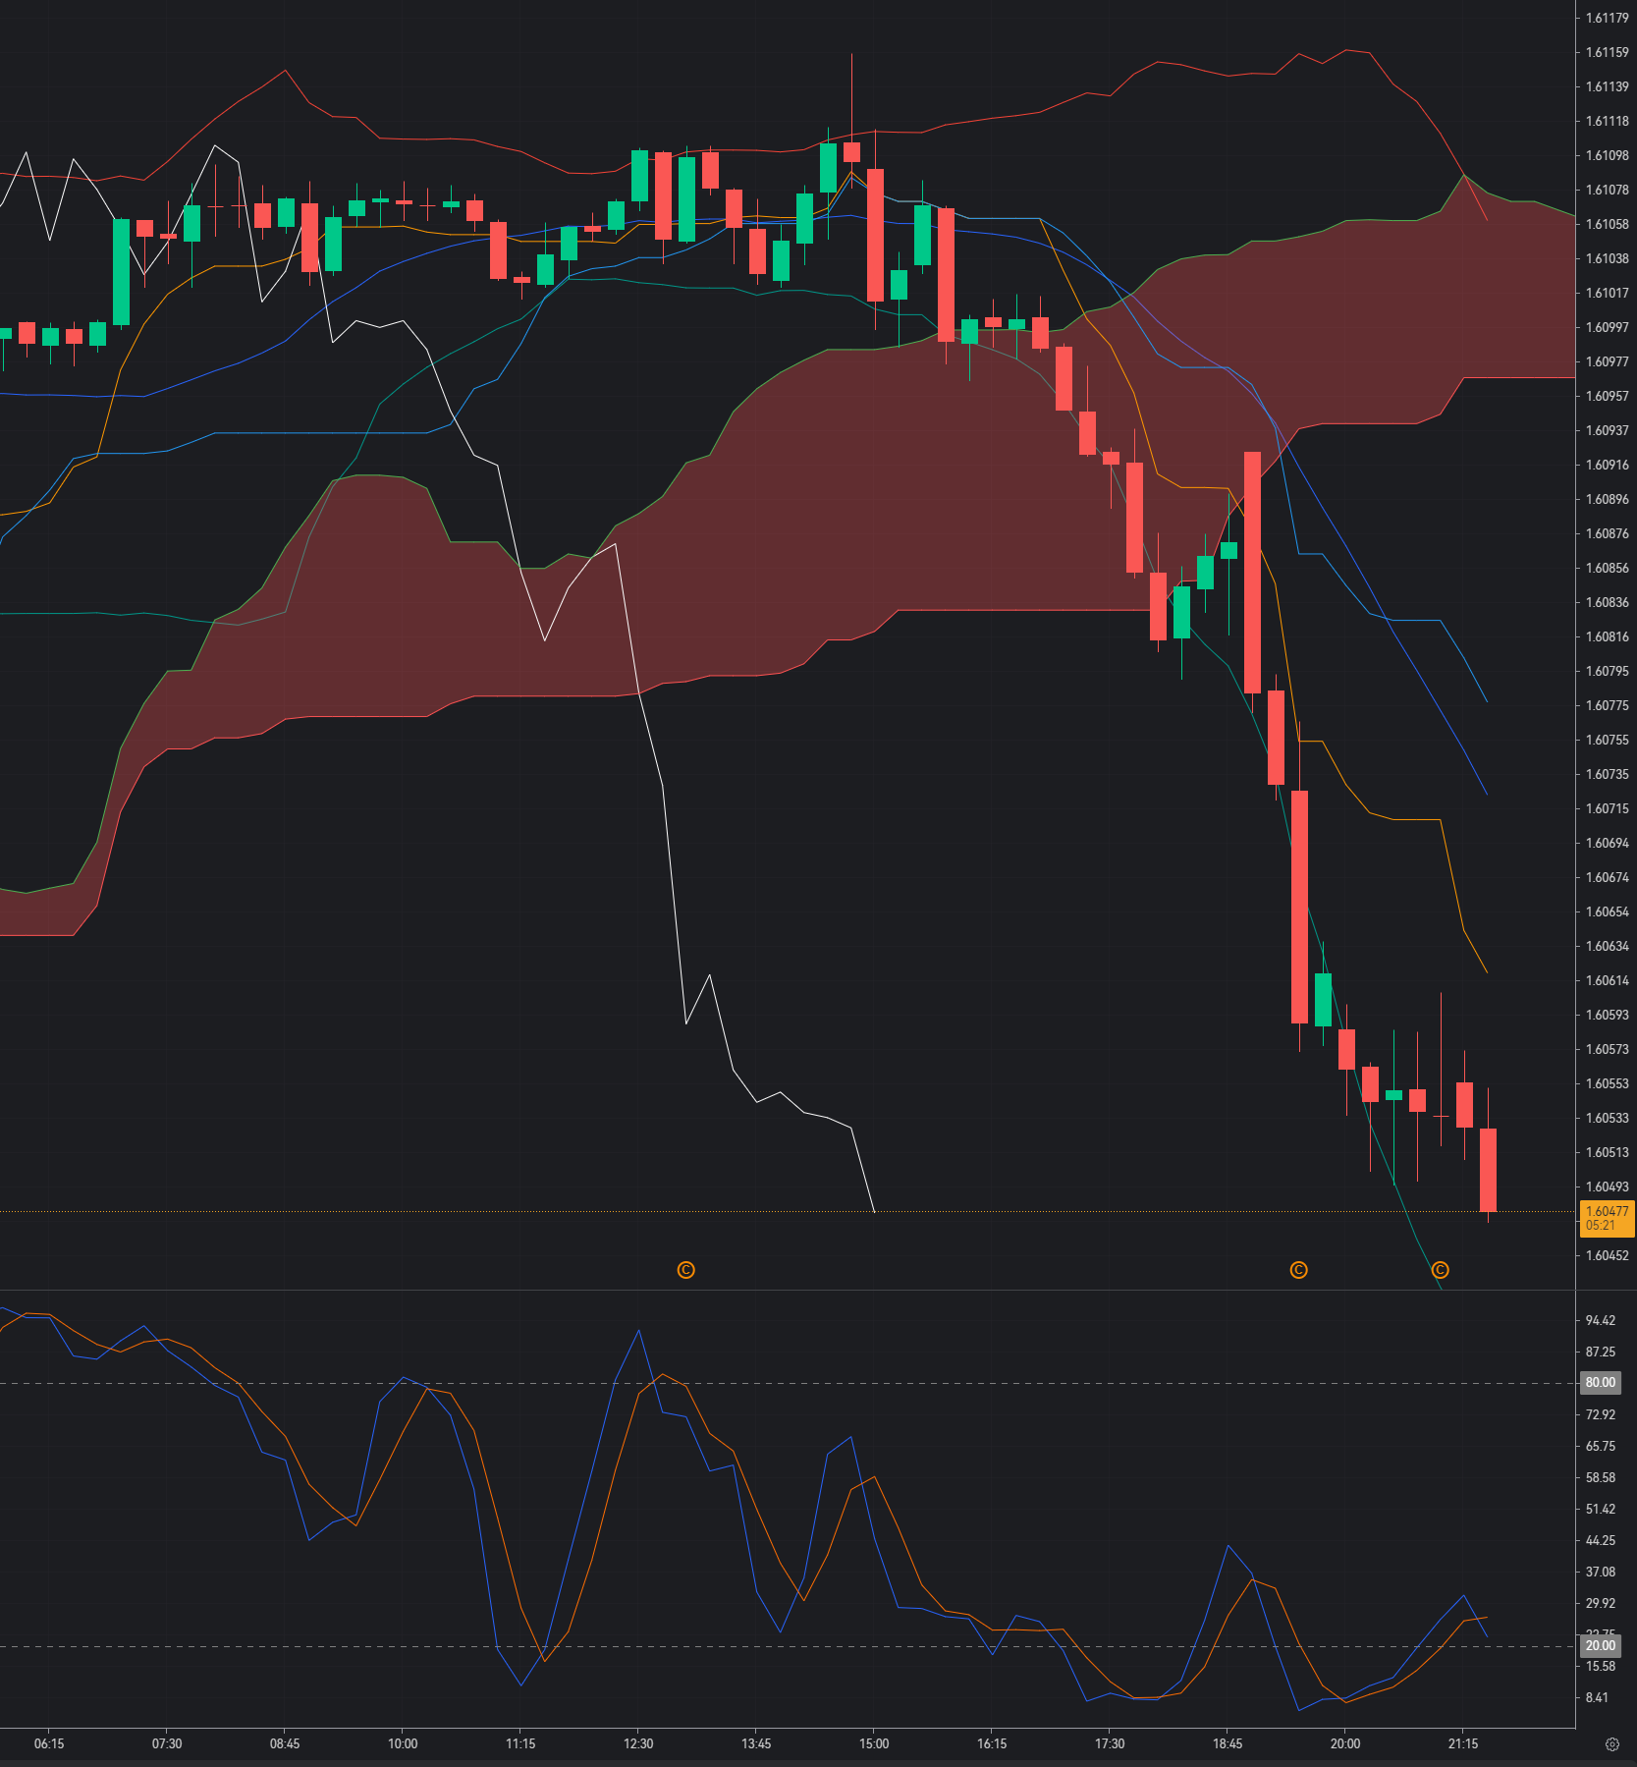Click the 15:00 time axis label
This screenshot has width=1637, height=1767.
tap(874, 1743)
